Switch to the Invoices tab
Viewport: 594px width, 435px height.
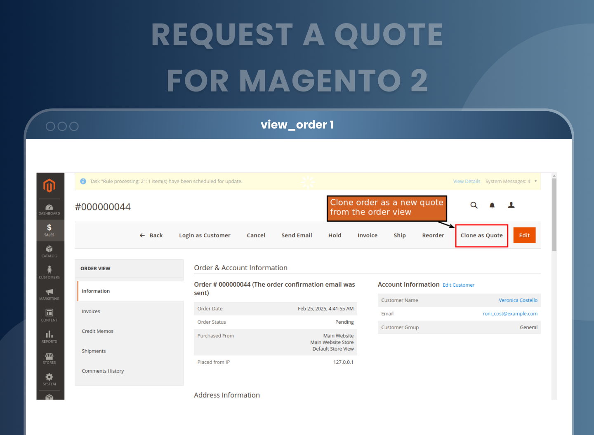coord(91,311)
